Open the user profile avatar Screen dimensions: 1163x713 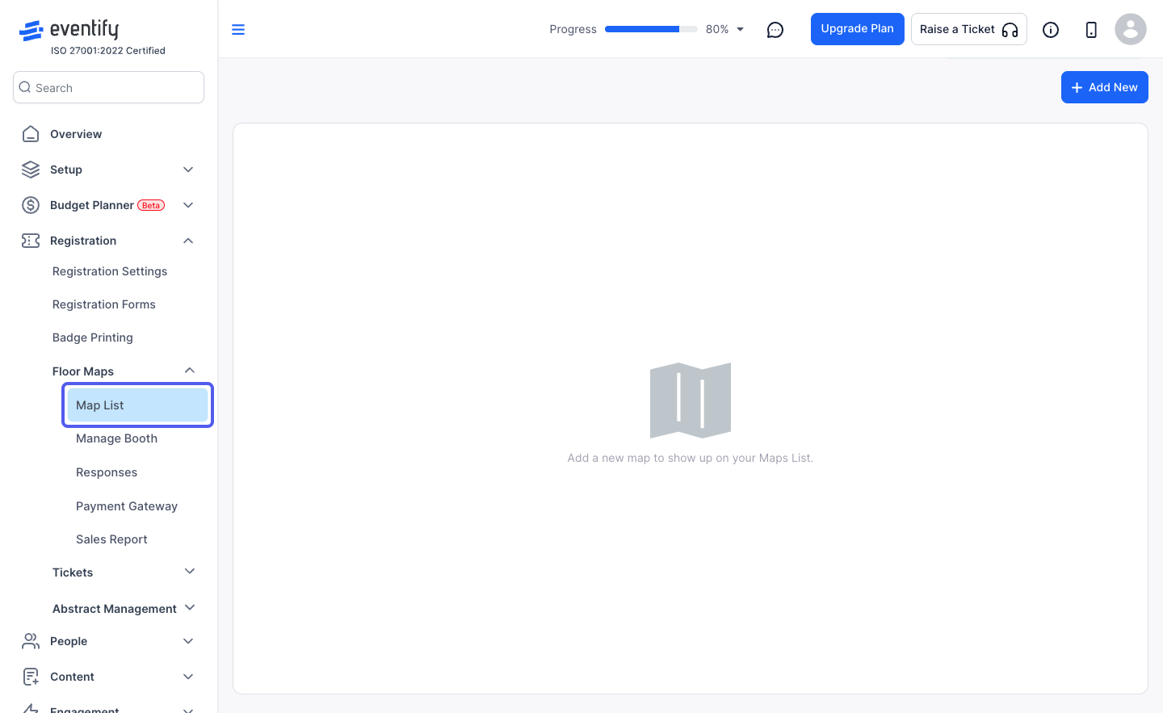[1131, 29]
